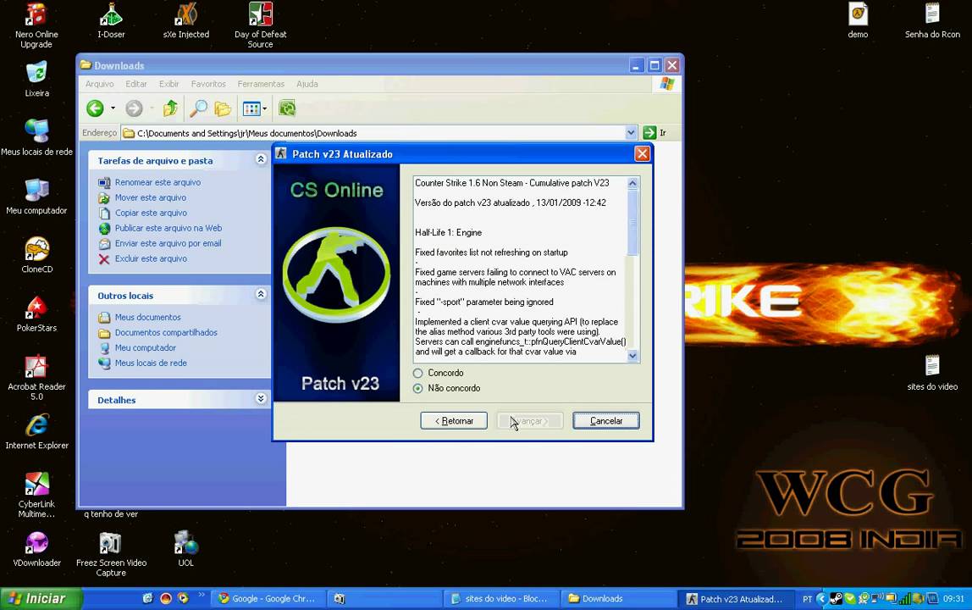Screen dimensions: 972x610
Task: Select the Concordo radio button
Action: (417, 373)
